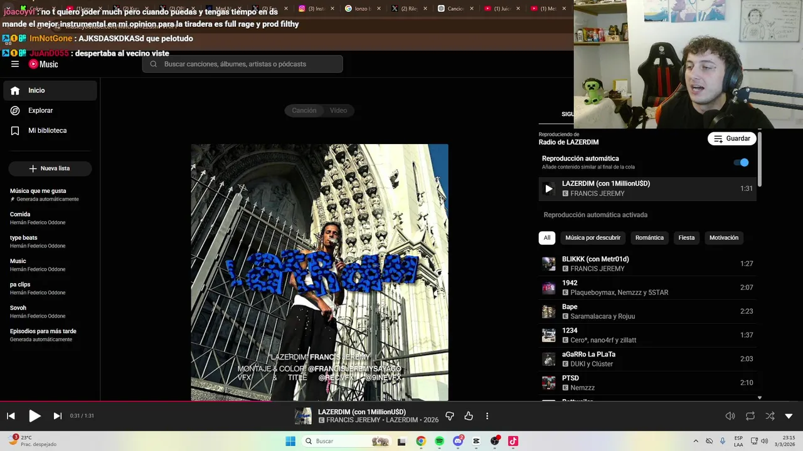The image size is (803, 451).
Task: Open the hamburger guide menu
Action: pos(15,64)
